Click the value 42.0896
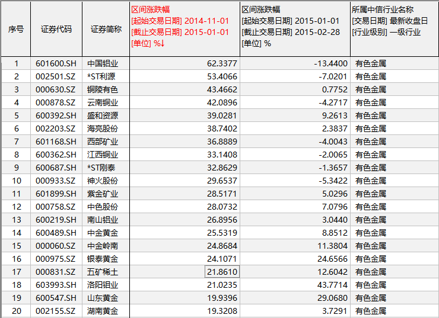The image size is (439, 318). [x=222, y=102]
